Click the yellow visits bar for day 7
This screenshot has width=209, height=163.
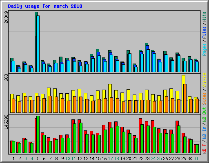pyautogui.click(x=49, y=100)
